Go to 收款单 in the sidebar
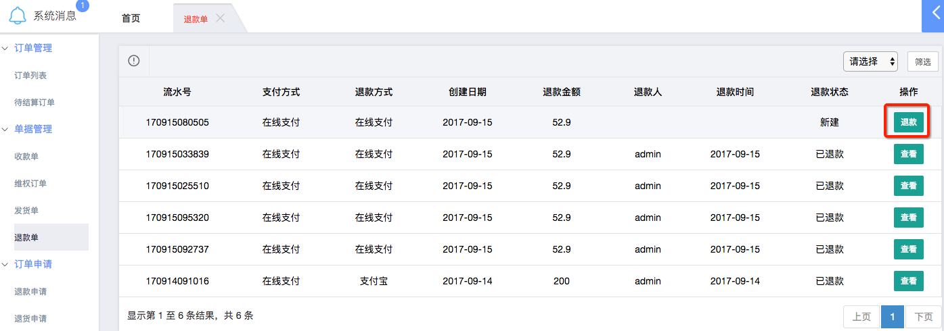The height and width of the screenshot is (331, 944). tap(26, 157)
